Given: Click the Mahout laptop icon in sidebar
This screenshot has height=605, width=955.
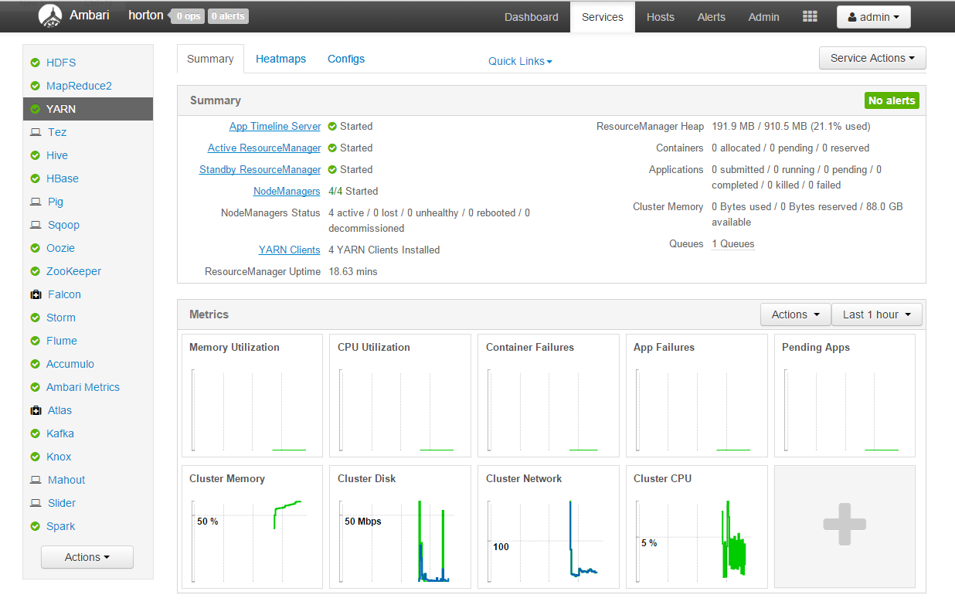Looking at the screenshot, I should click(36, 480).
